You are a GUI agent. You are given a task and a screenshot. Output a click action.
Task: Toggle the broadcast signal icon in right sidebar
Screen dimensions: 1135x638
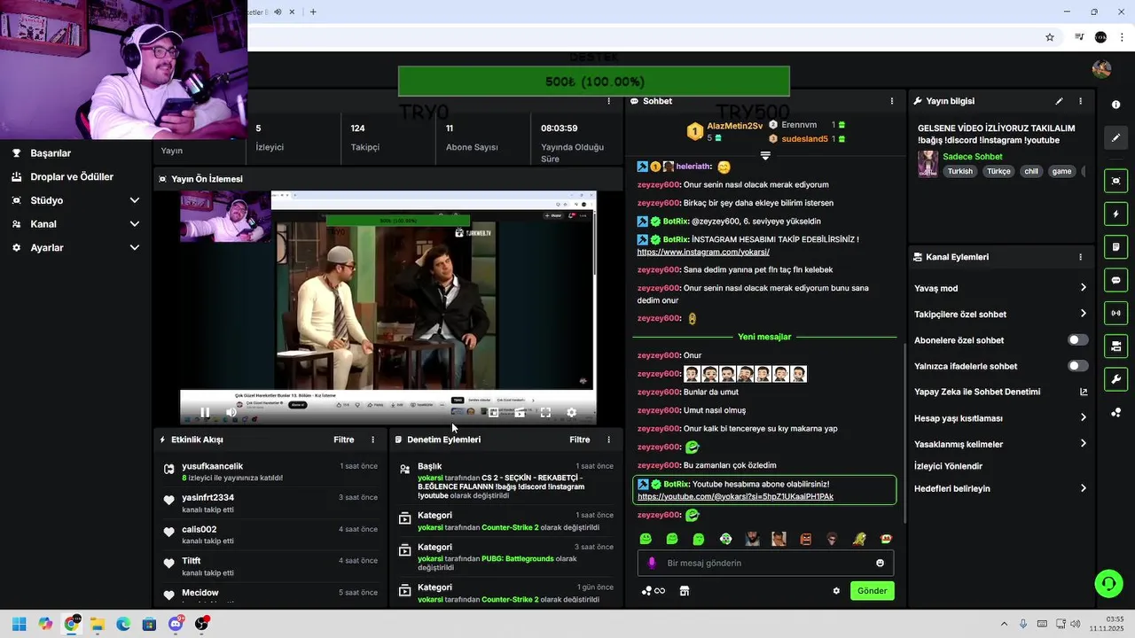point(1115,313)
